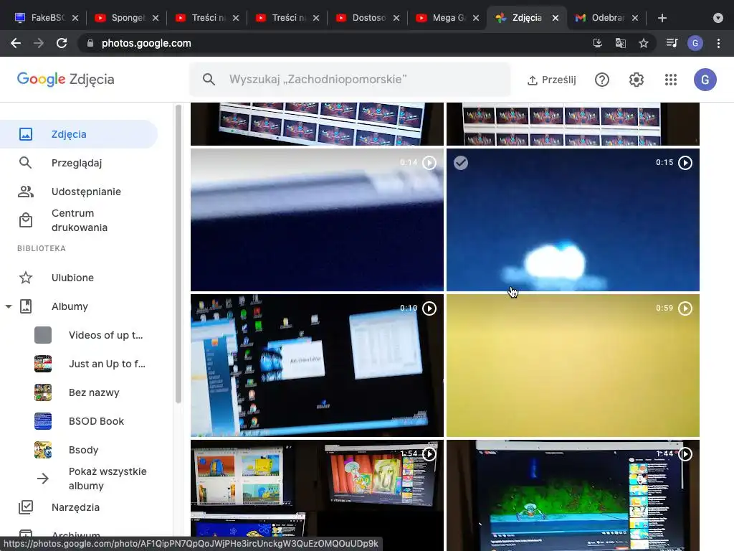Play the 1:54 SpongeBob video
The height and width of the screenshot is (551, 734).
tap(429, 454)
